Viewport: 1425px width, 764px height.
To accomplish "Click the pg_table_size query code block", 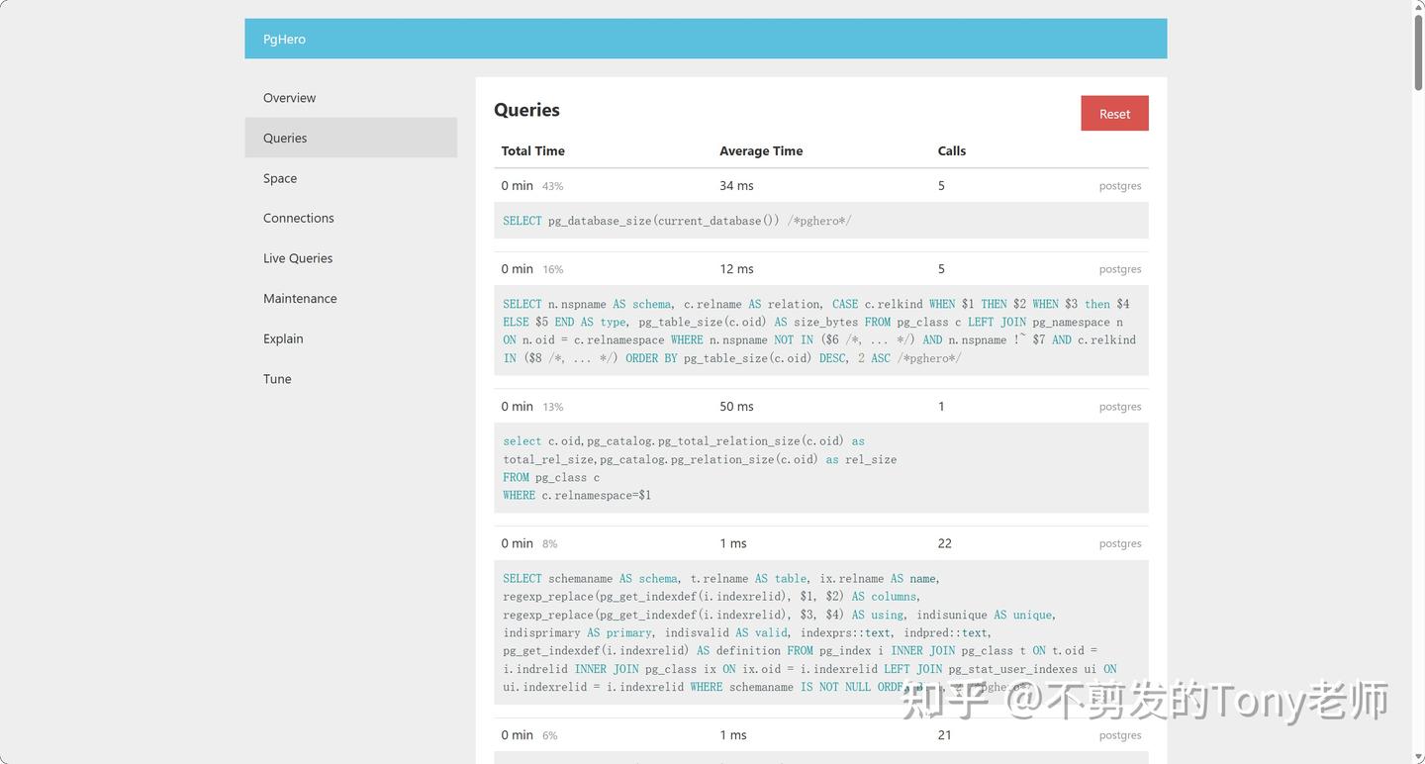I will tap(821, 331).
